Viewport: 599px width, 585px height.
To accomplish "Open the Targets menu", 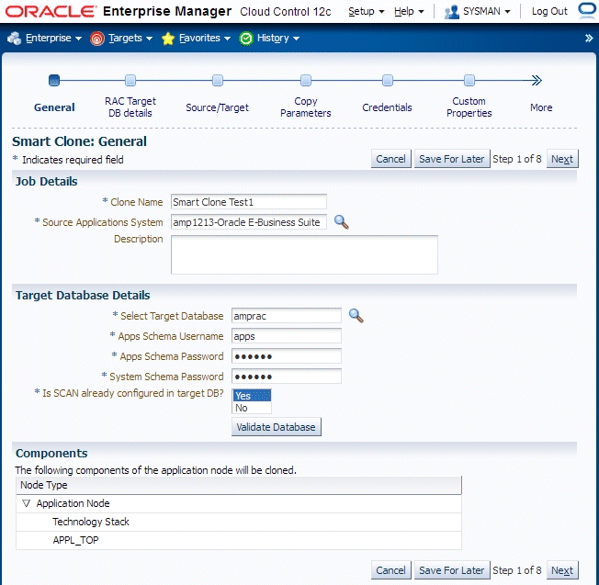I will pyautogui.click(x=130, y=38).
